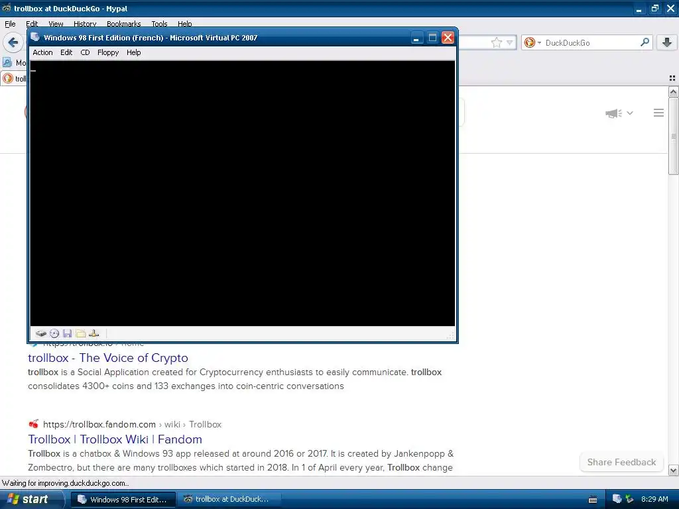Click the Virtual PC window resize grip
The height and width of the screenshot is (509, 679).
[x=451, y=336]
